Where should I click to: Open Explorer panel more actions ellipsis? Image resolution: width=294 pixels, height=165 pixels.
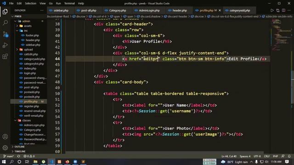(x=42, y=11)
